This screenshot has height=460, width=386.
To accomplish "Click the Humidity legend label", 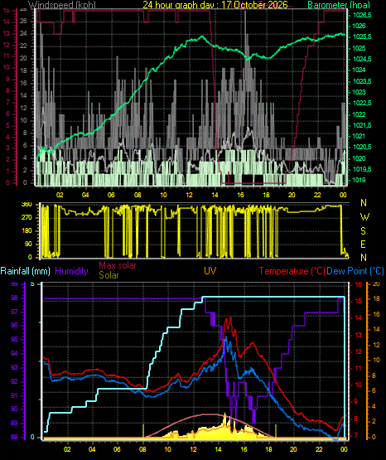I will [x=71, y=271].
